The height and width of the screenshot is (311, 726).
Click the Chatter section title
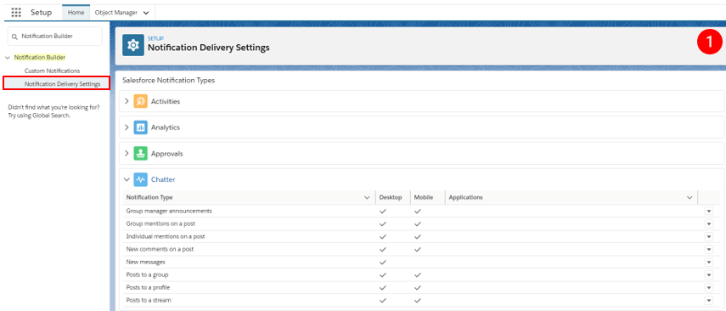163,179
